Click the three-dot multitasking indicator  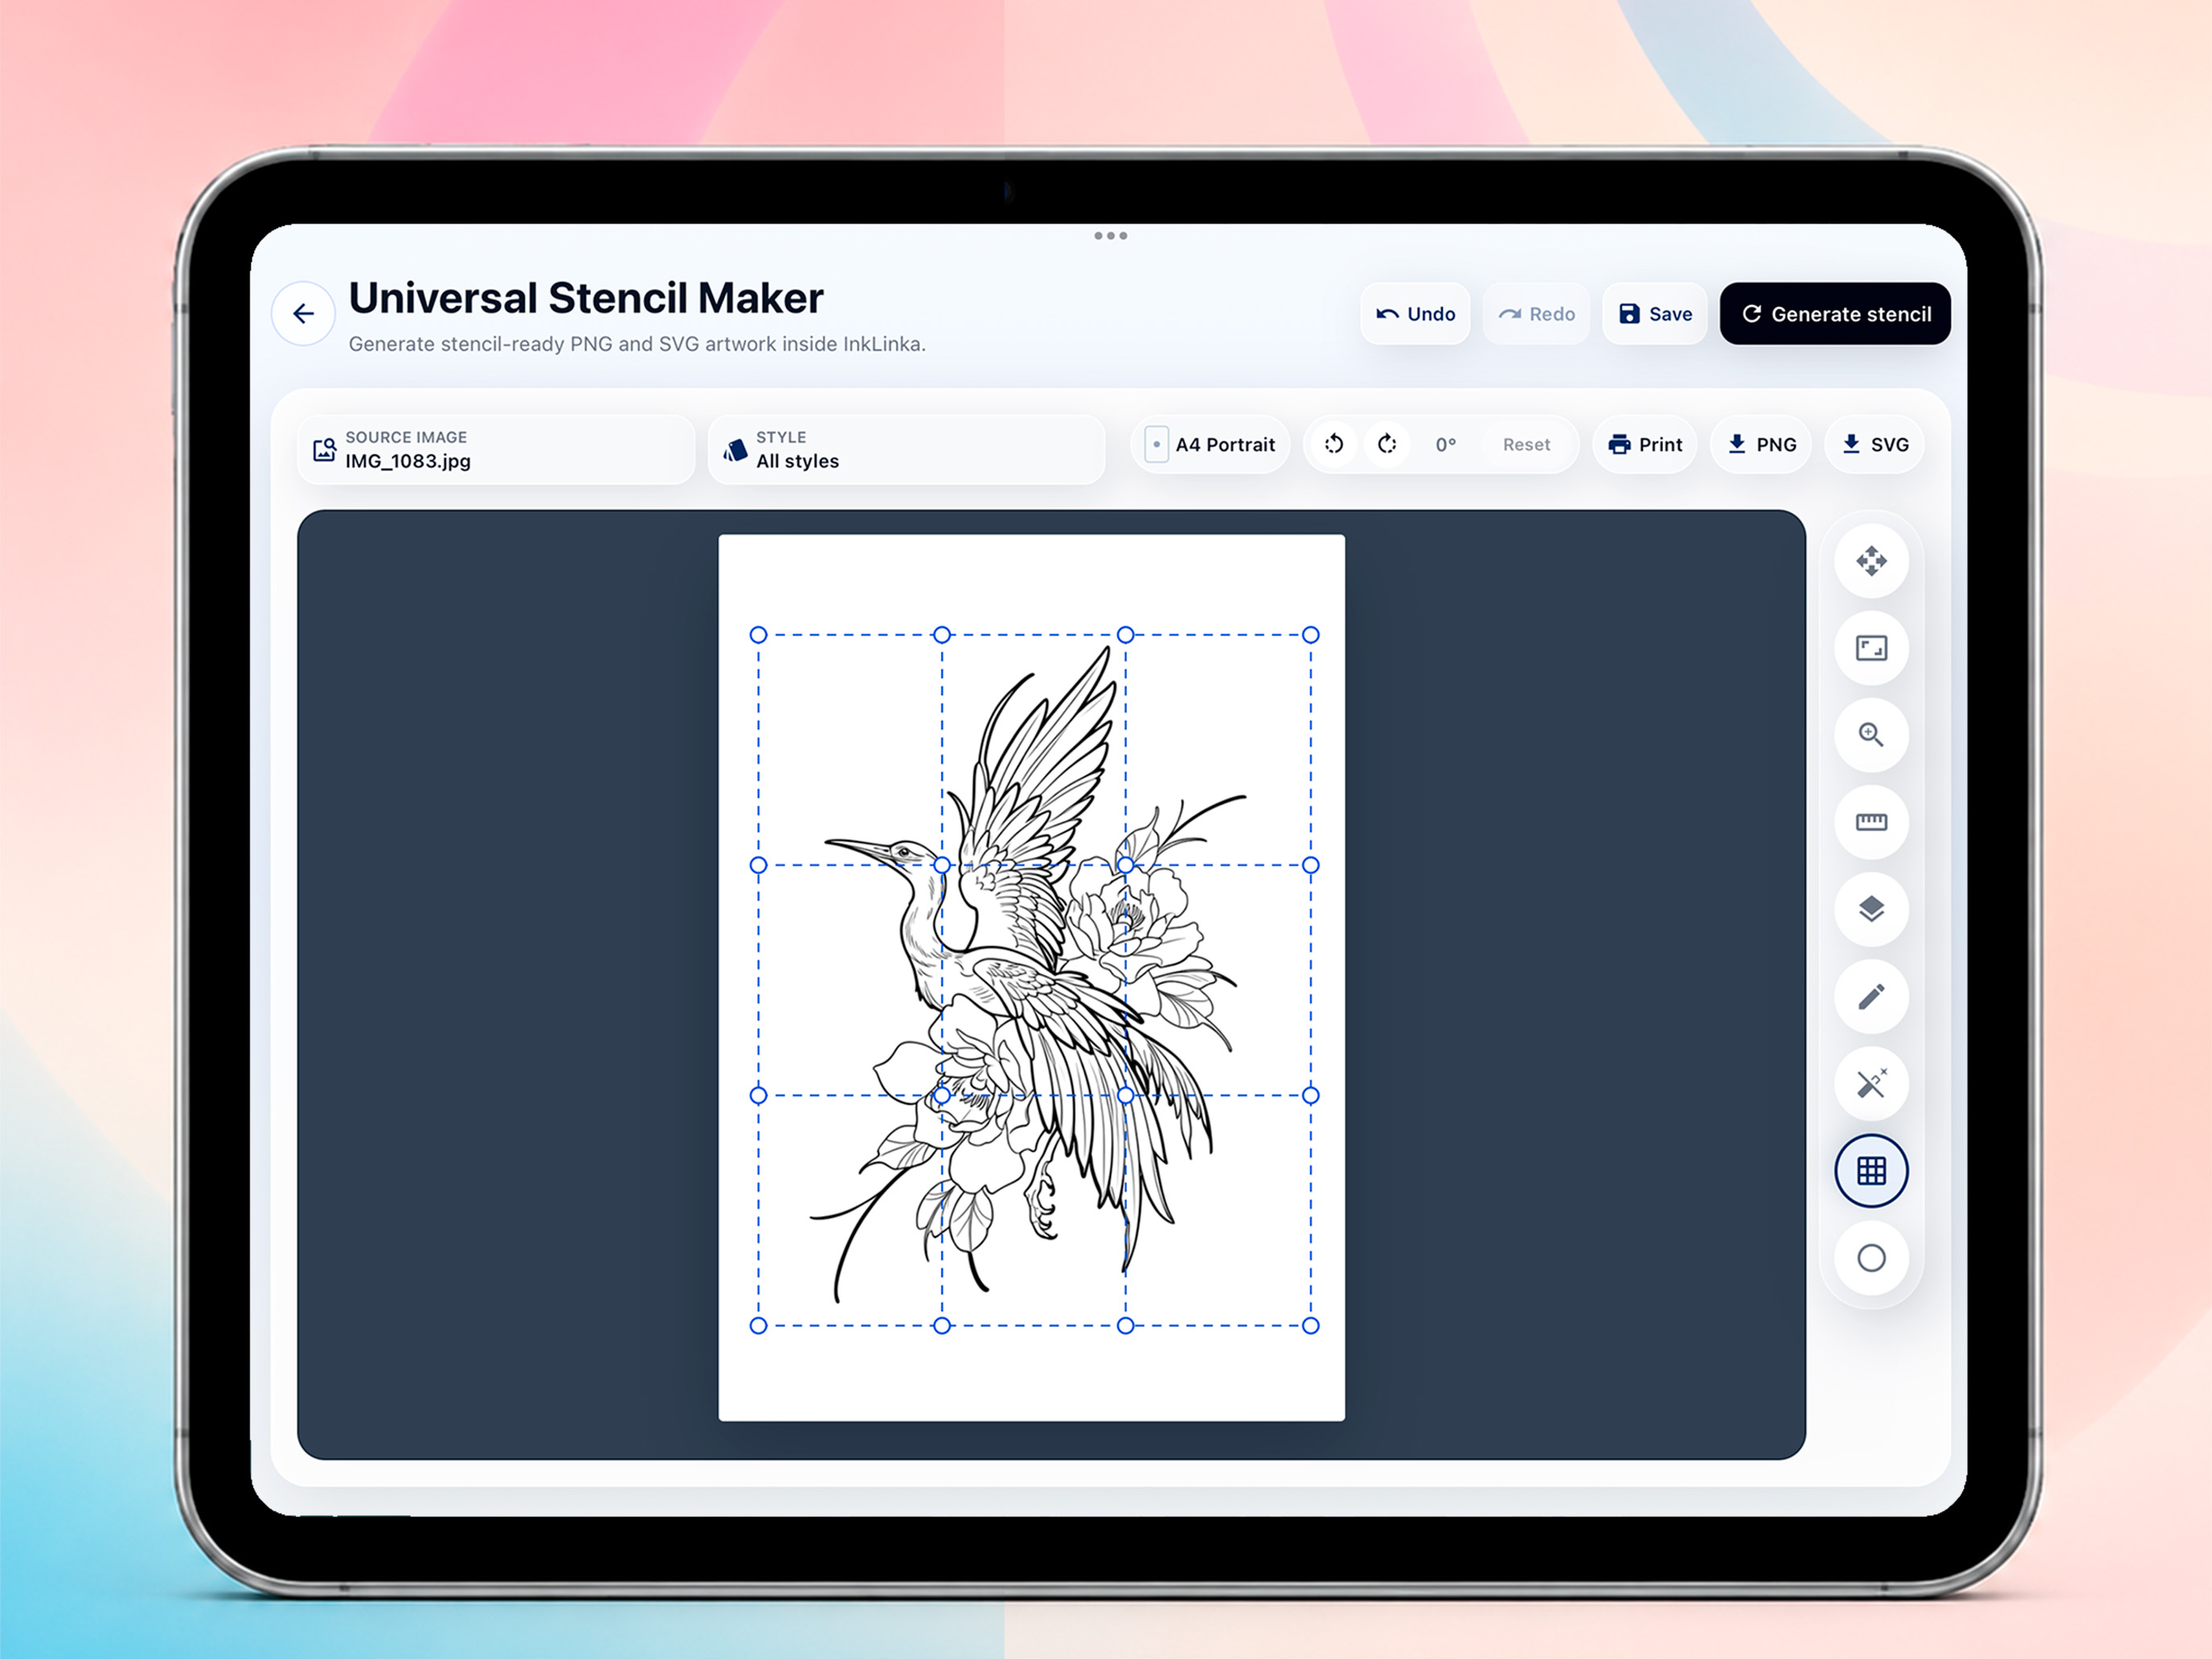[1110, 236]
